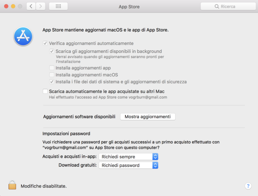Click the lock icon to enable changes
Screen dimensions: 258x196
point(12,185)
